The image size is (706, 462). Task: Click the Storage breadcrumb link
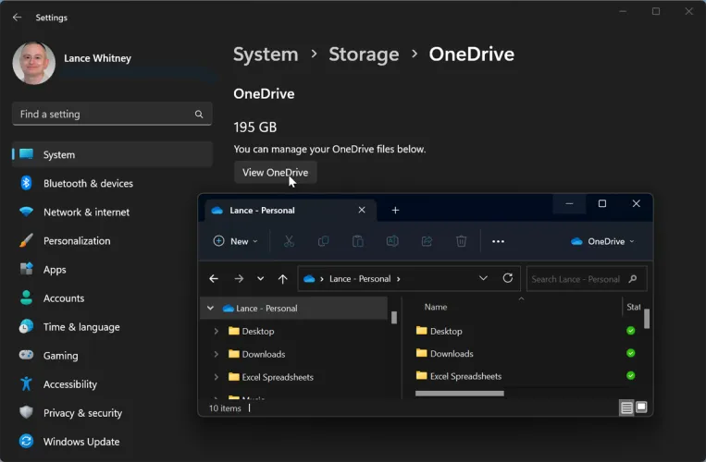[x=364, y=55]
